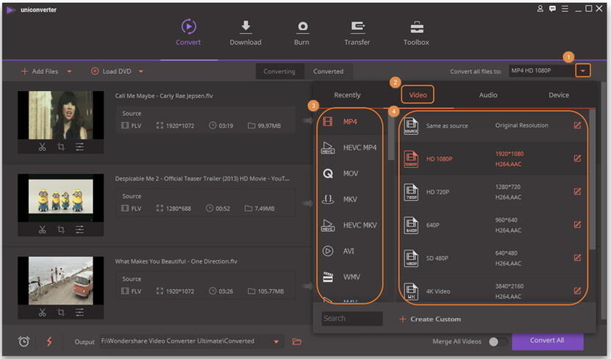
Task: Open the user account icon
Action: click(x=540, y=9)
